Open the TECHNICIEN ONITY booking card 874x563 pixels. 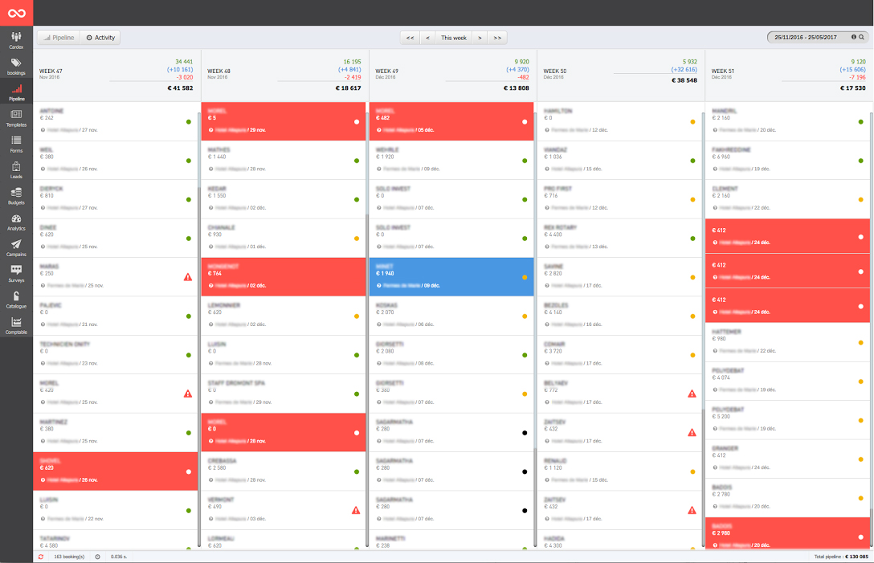116,354
